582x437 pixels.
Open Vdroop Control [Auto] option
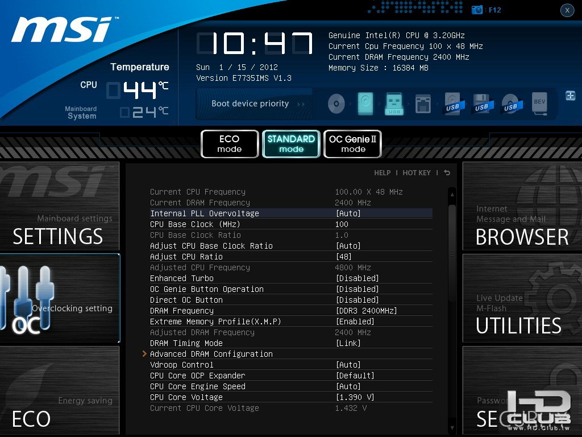tap(348, 365)
